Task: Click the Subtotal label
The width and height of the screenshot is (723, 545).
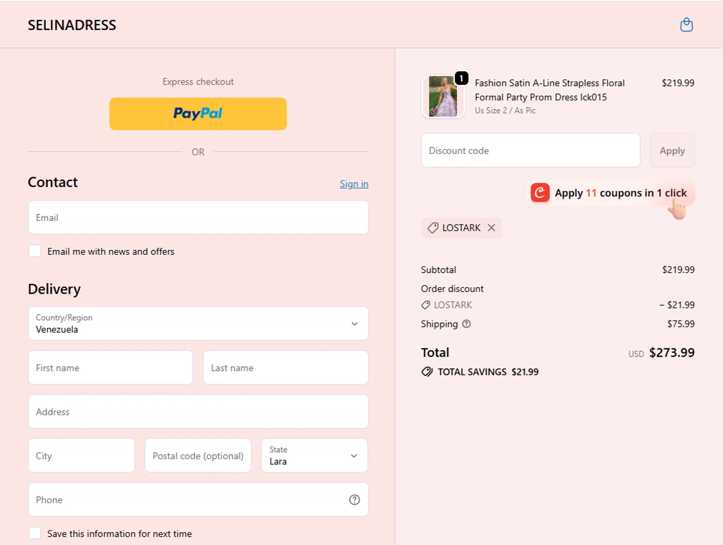Action: 438,270
